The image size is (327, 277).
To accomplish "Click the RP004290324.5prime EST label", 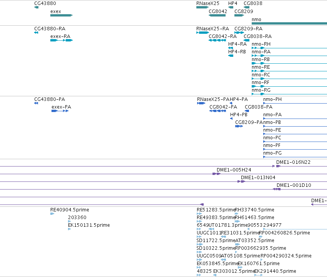I will pos(286,256).
